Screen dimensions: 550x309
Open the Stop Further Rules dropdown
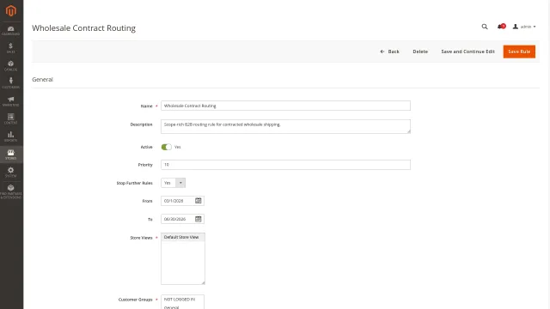pos(174,183)
